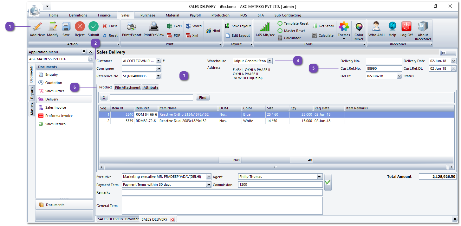Expand the Warehouse dropdown
The height and width of the screenshot is (226, 461).
[269, 61]
